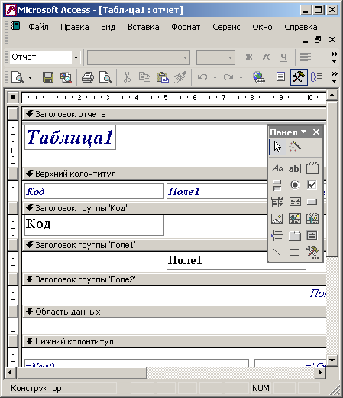This screenshot has height=398, width=343.
Task: Open the Insert Hyperlink globe icon
Action: tap(259, 77)
